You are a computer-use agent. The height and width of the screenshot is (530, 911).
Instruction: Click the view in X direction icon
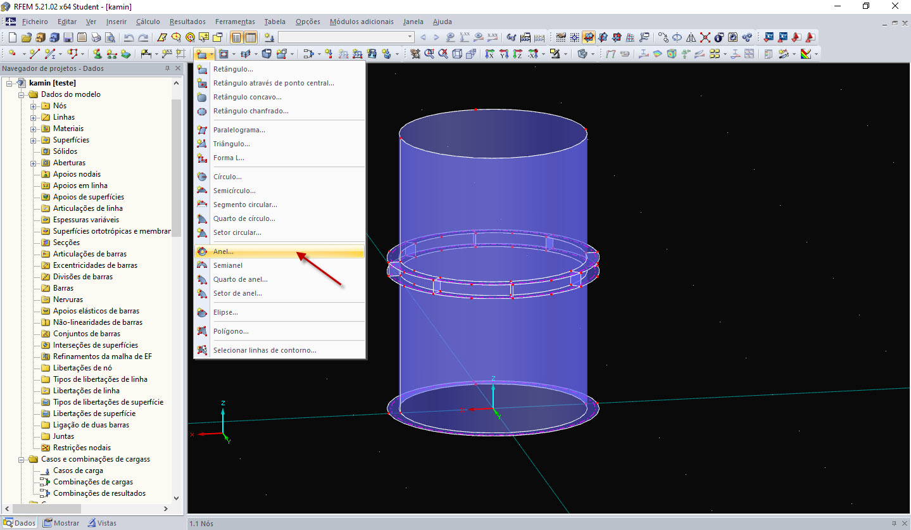(x=490, y=54)
